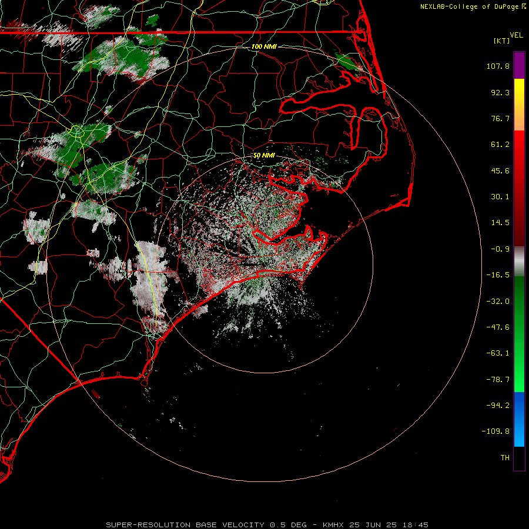529x529 pixels.
Task: Click the 100 NMI range ring label
Action: tap(264, 46)
